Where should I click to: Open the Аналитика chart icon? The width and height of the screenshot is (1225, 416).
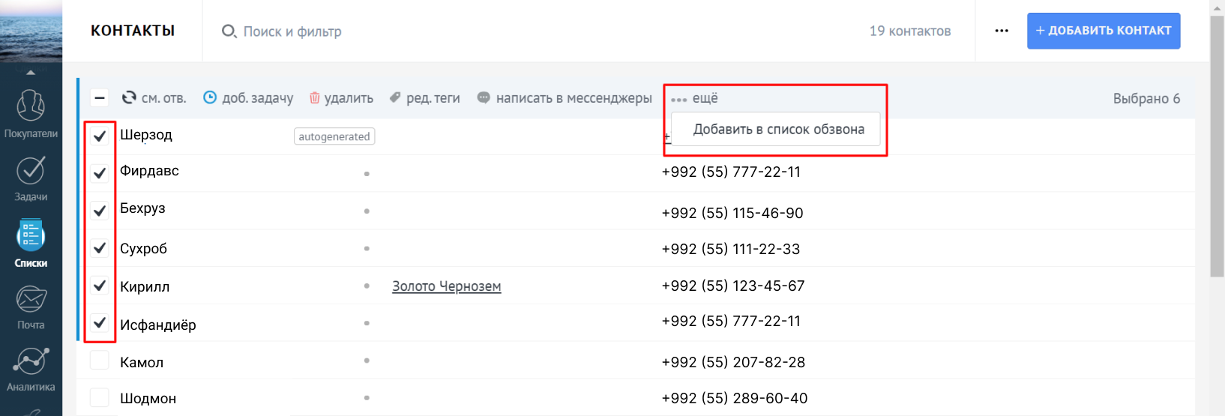point(31,361)
